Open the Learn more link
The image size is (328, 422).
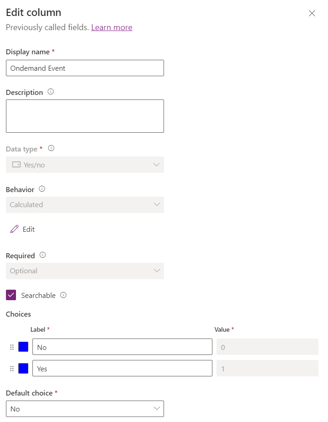click(111, 27)
